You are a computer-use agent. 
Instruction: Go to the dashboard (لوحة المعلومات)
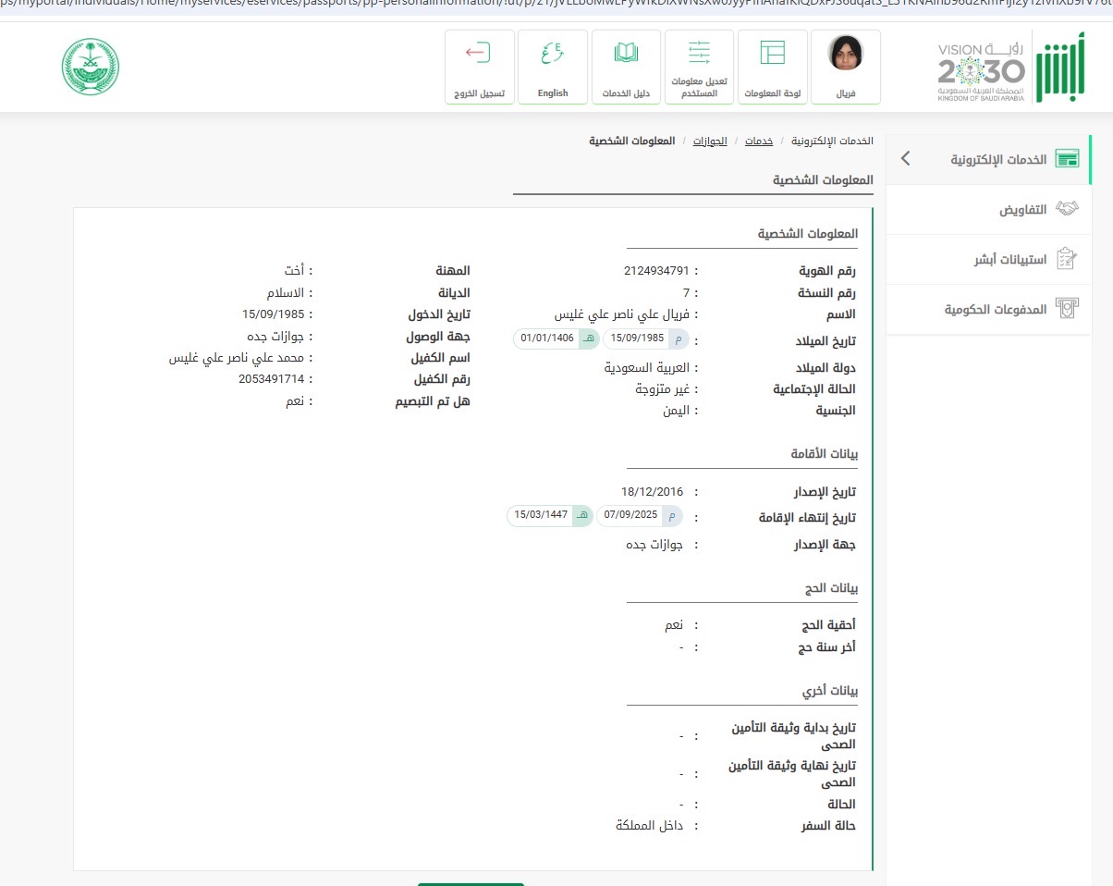(772, 67)
